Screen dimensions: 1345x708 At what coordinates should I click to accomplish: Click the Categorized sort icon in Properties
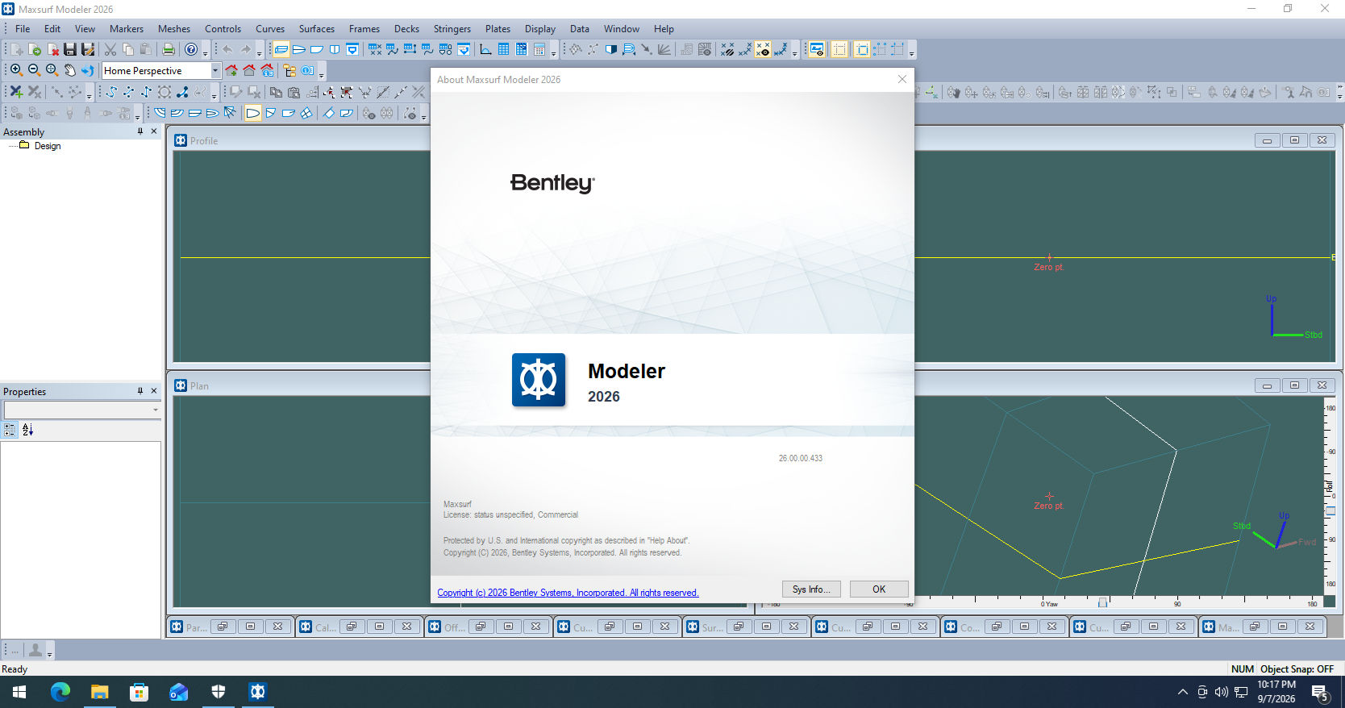click(x=10, y=430)
